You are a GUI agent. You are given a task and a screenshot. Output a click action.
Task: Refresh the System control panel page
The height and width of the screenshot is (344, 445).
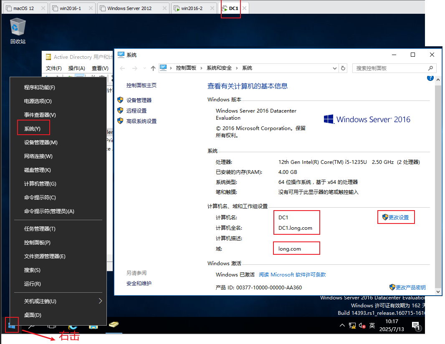coord(343,68)
